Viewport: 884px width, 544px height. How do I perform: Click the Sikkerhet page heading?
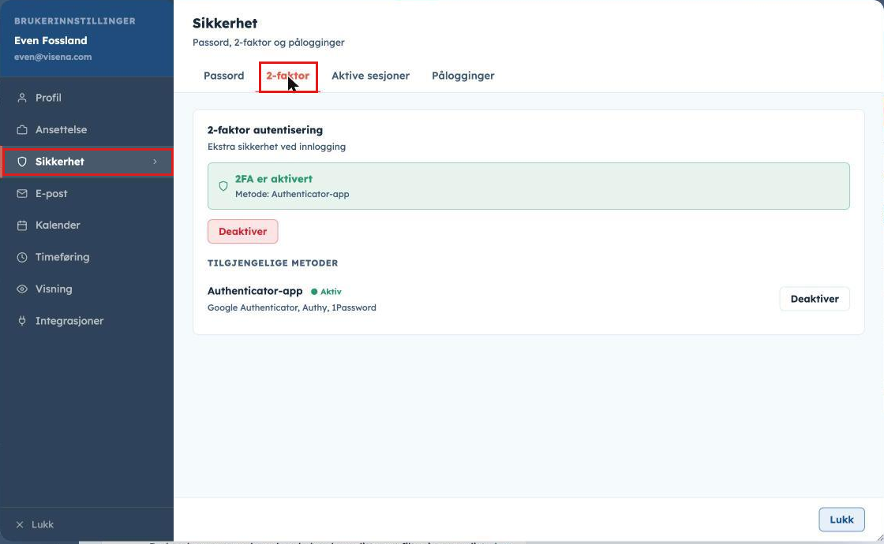(x=225, y=23)
